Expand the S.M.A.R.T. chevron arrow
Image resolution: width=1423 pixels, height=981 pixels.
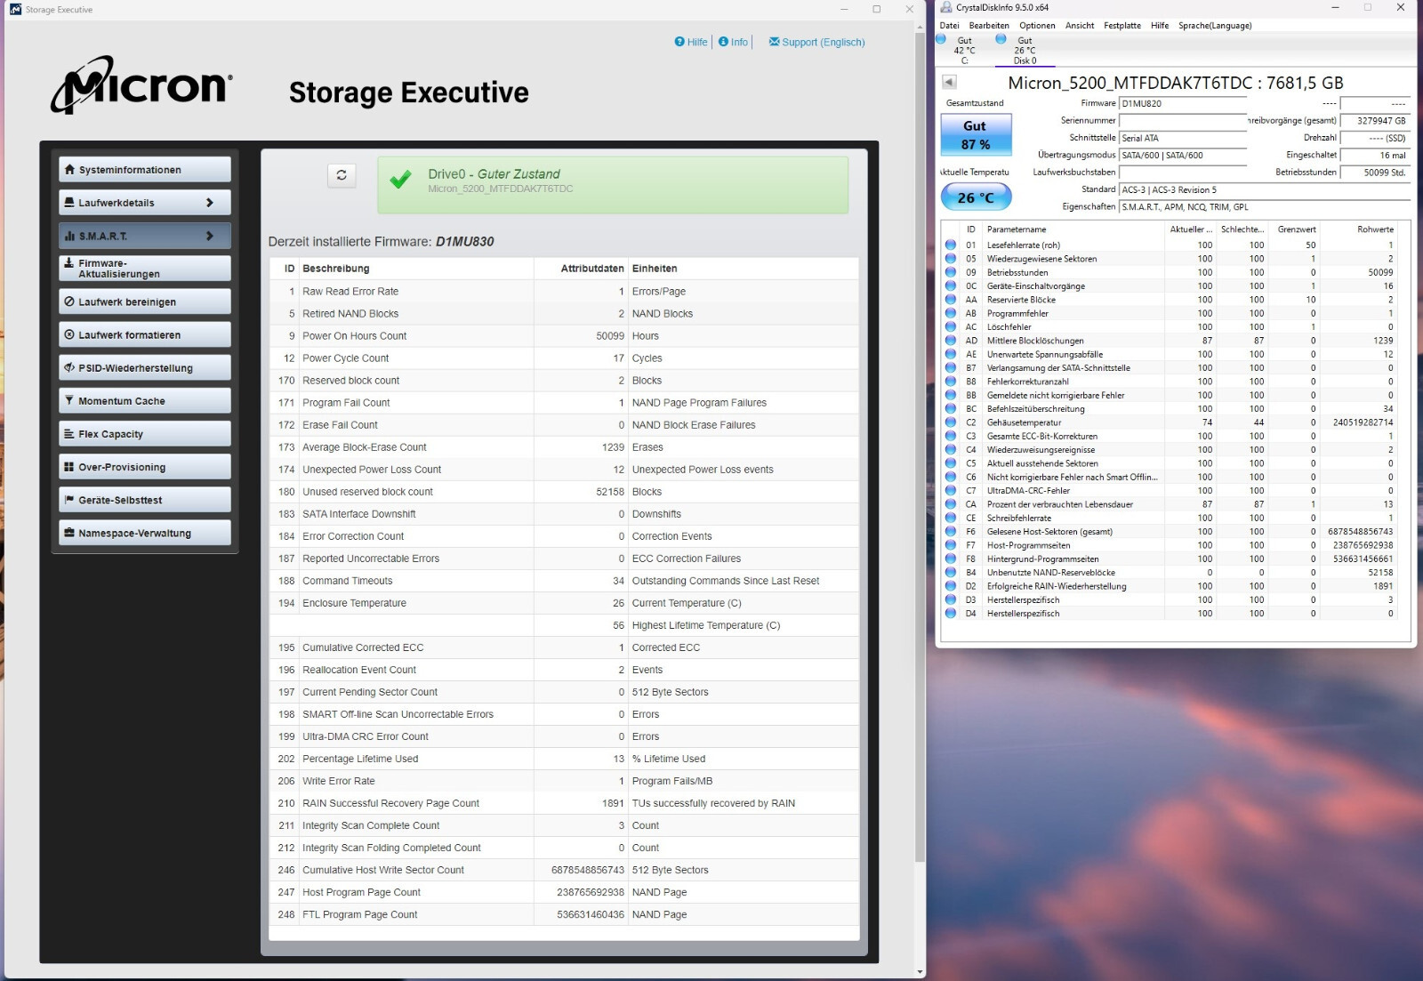tap(210, 236)
